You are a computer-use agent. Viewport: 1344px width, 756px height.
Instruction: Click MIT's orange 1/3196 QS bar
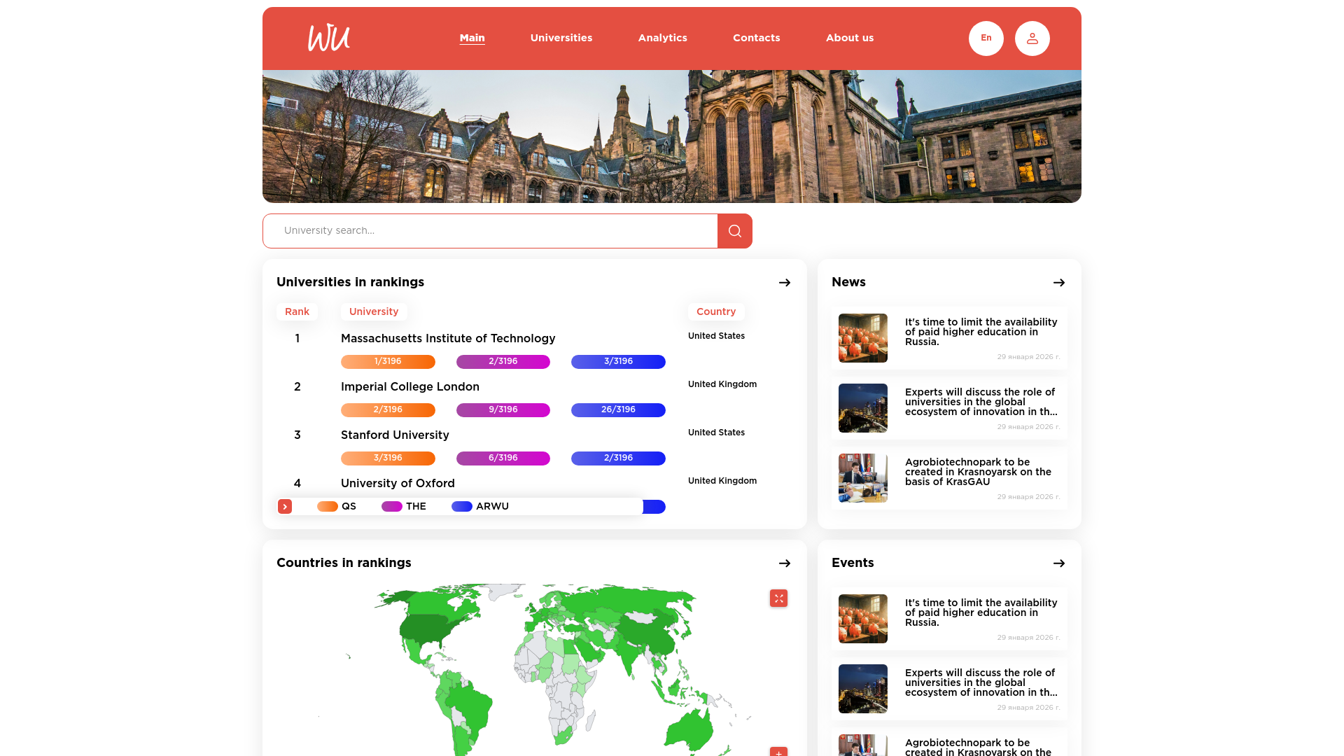(388, 362)
